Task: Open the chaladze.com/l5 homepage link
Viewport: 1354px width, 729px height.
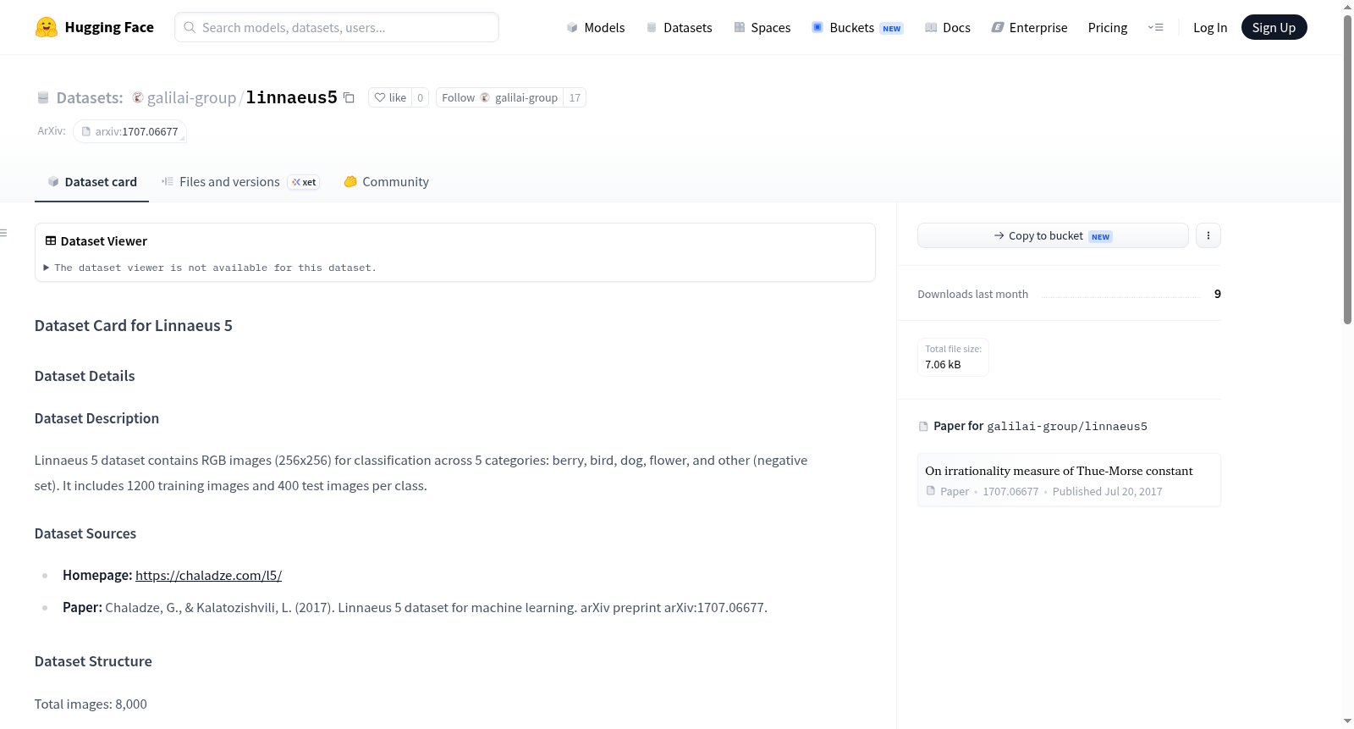Action: click(x=208, y=575)
